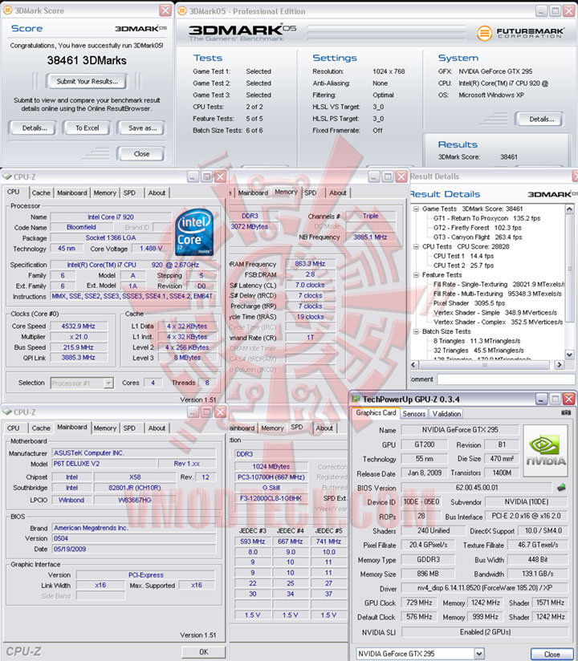Select Graphics Card tab in GPU-Z
578x661 pixels.
tap(376, 412)
